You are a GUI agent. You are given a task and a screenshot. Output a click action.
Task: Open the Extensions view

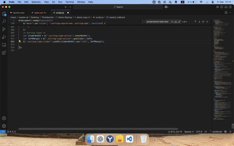click(4, 53)
